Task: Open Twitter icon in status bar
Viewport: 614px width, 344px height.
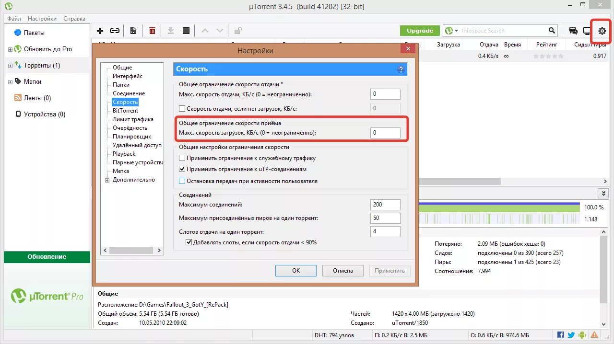Action: pyautogui.click(x=571, y=335)
